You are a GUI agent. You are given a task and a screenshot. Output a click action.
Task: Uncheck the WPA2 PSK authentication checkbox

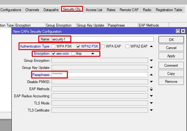pos(78,46)
